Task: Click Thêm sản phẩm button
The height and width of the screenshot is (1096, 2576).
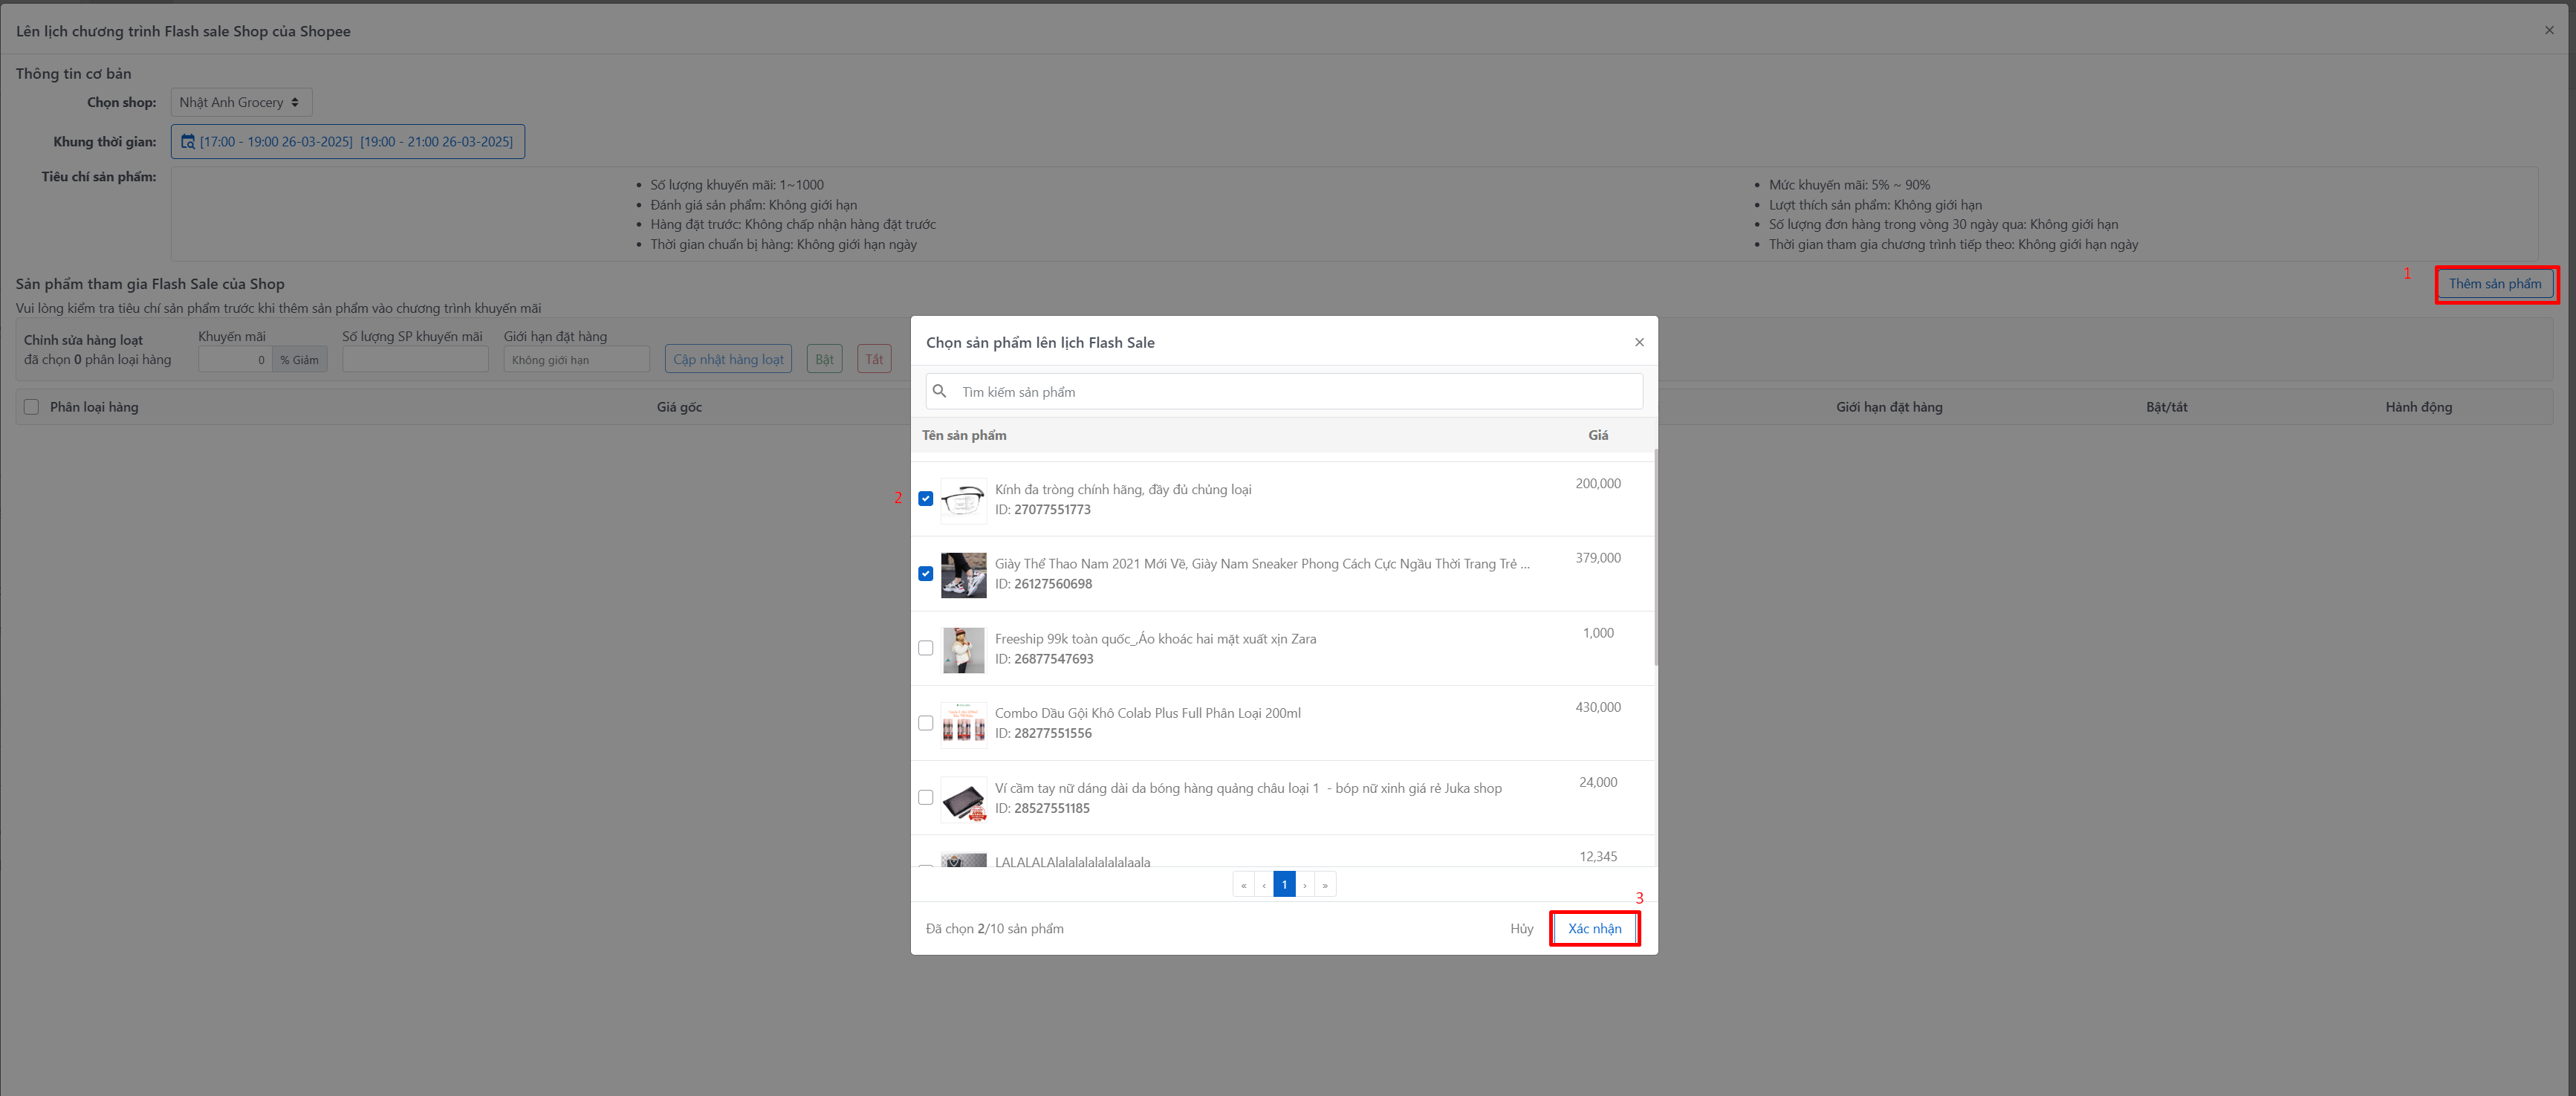Action: [2494, 284]
